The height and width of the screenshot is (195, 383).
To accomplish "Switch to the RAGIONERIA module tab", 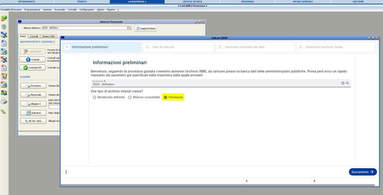I will click(137, 2).
